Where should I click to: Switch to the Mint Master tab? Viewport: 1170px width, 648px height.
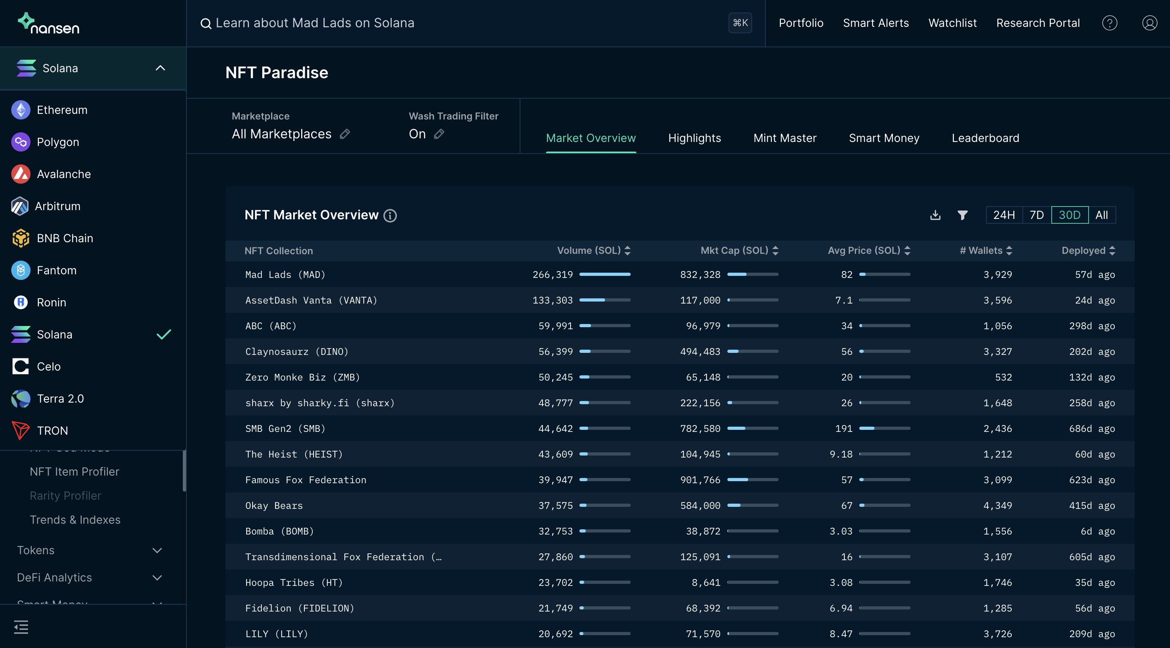(x=785, y=138)
